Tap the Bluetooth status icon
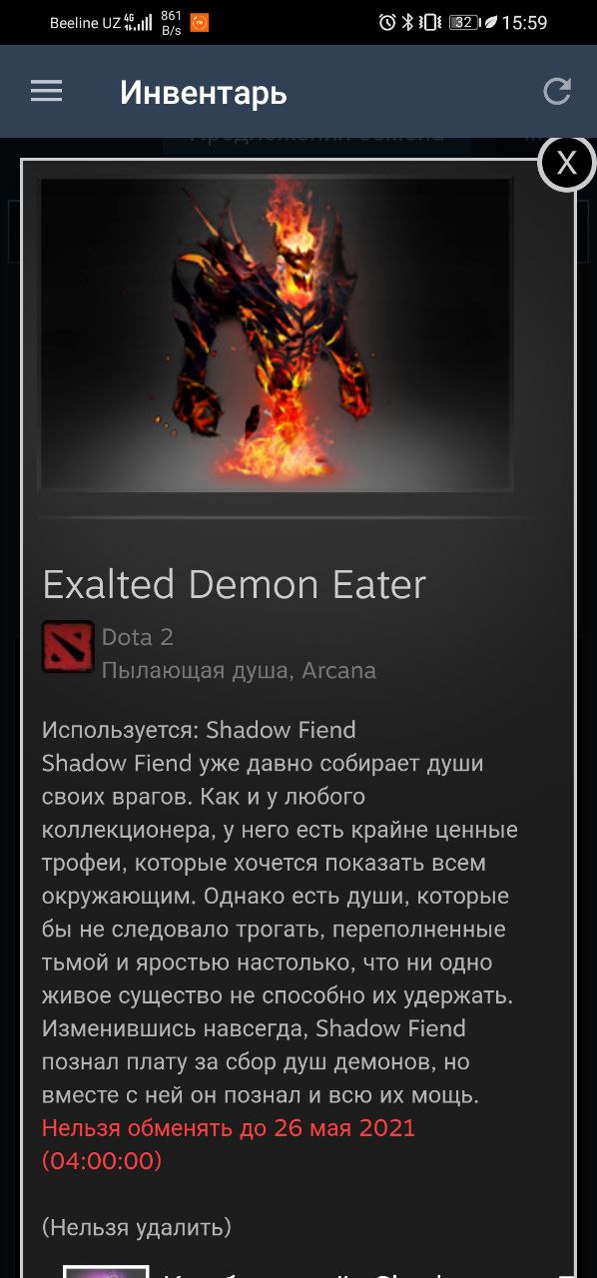Screen dimensions: 597x1278 click(x=407, y=22)
